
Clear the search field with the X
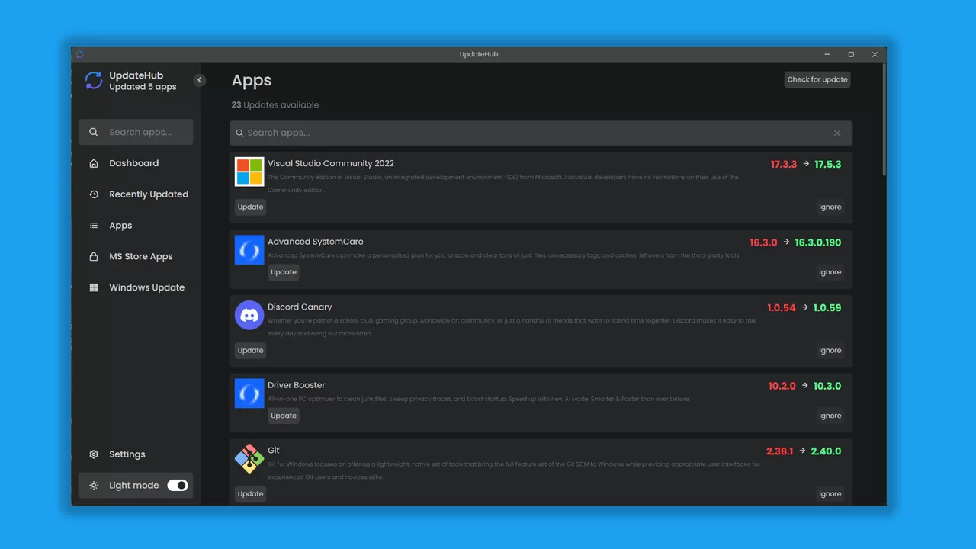pyautogui.click(x=836, y=133)
